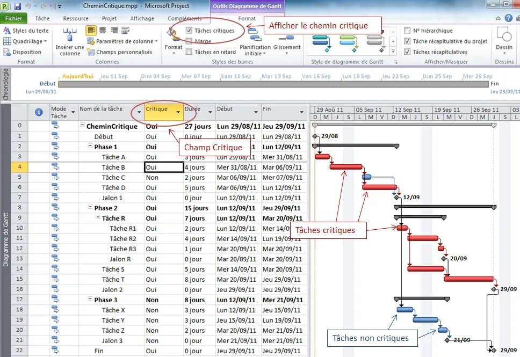Switch to the Tâche ribbon tab

42,19
